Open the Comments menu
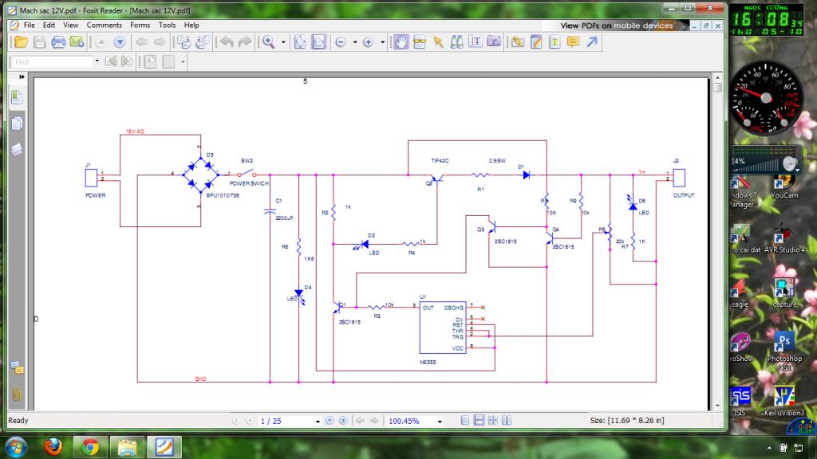Image resolution: width=817 pixels, height=459 pixels. (x=105, y=25)
